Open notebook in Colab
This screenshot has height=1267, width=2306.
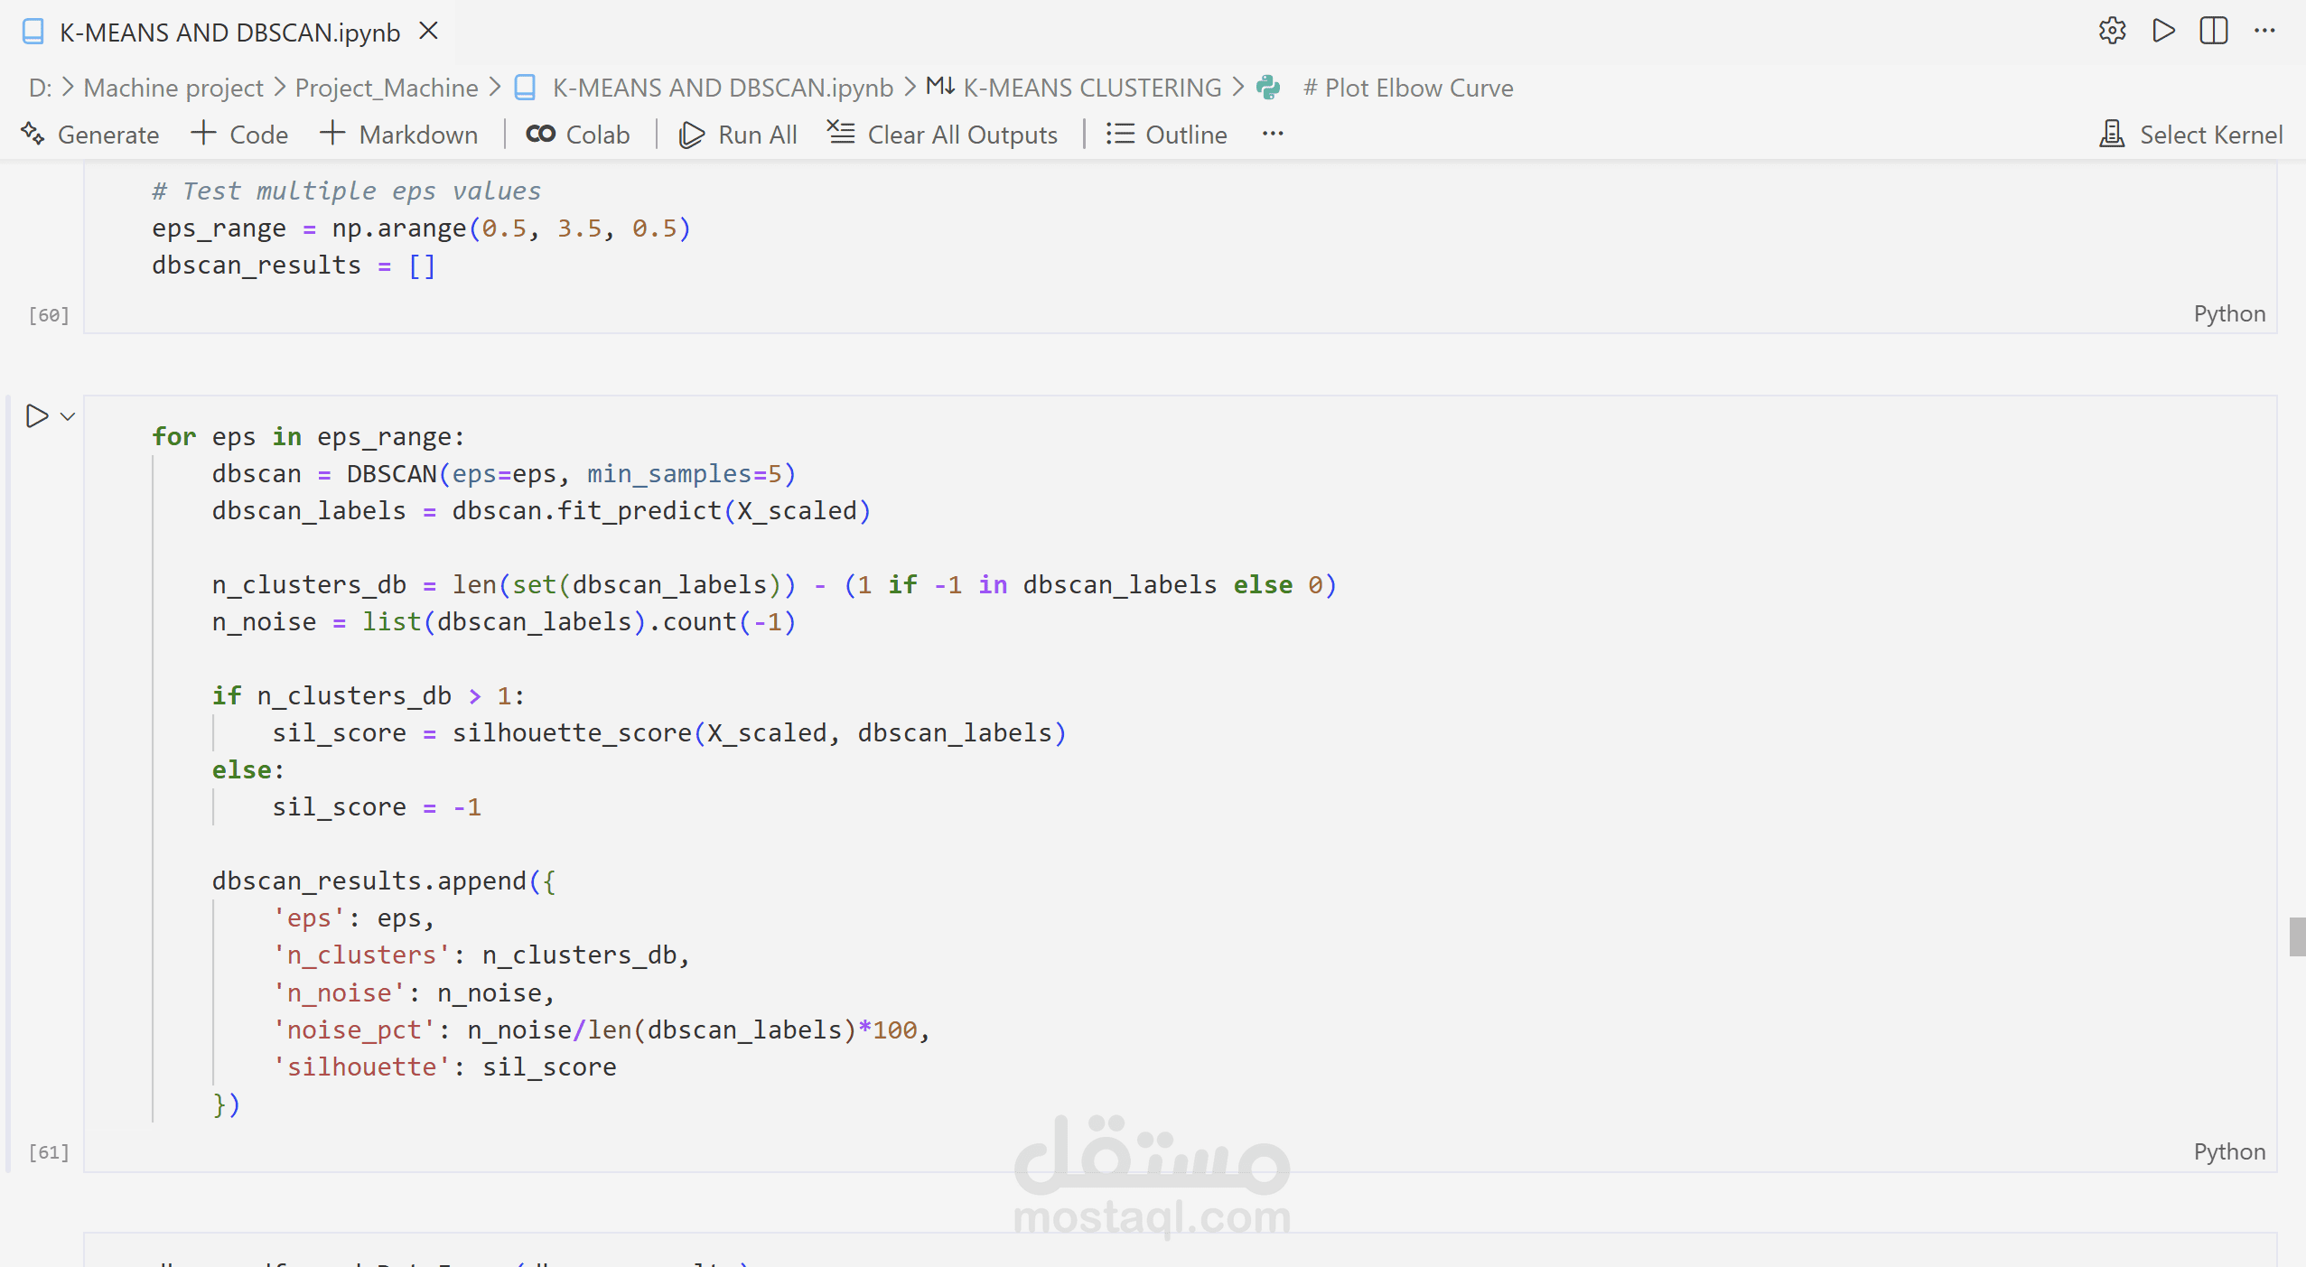(x=578, y=135)
